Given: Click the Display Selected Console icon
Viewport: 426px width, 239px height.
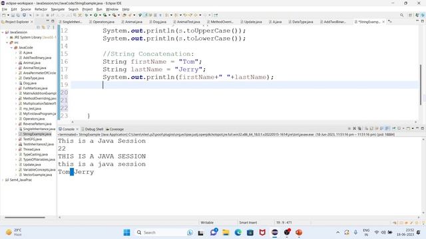Looking at the screenshot, I should point(399,128).
